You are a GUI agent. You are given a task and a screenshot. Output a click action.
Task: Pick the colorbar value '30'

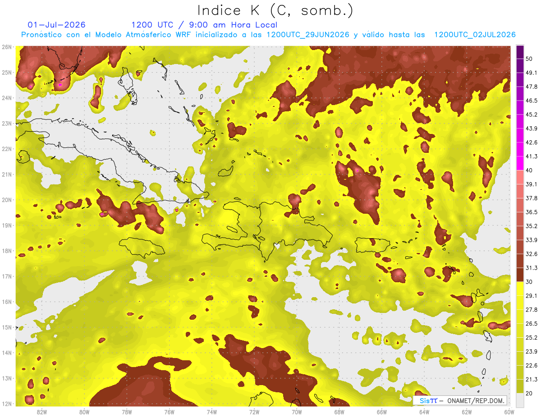tap(529, 282)
